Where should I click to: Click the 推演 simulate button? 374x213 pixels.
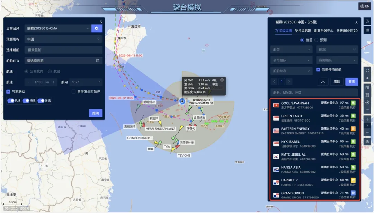(x=96, y=113)
